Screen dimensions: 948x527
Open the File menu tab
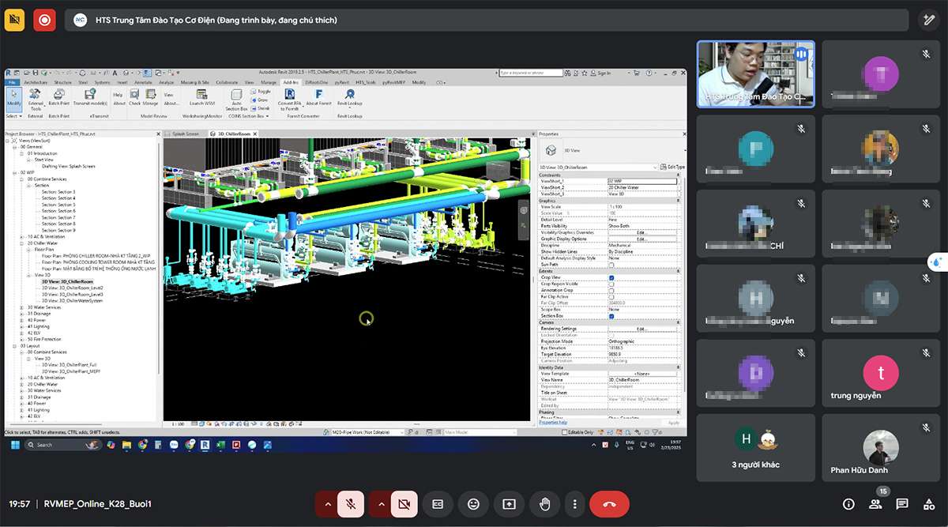[x=12, y=81]
